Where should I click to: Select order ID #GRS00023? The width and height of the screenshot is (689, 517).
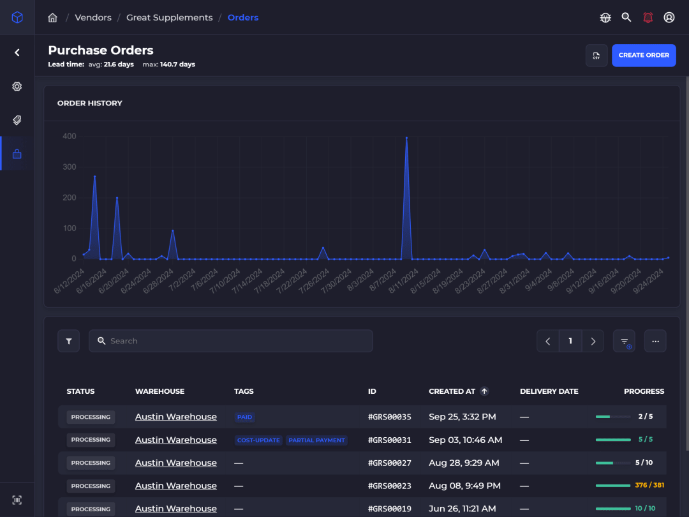coord(390,486)
